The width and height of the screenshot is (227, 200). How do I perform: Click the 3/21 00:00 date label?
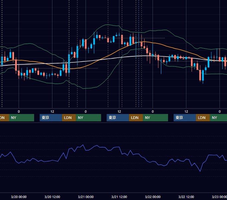86,197
